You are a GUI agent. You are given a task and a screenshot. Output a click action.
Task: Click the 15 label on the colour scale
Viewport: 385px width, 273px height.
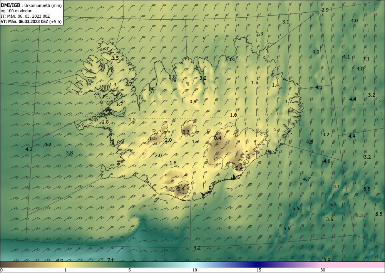tap(259, 270)
